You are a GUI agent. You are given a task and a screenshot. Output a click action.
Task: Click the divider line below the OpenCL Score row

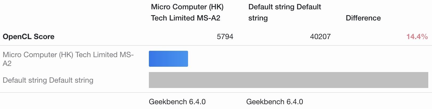point(216,45)
